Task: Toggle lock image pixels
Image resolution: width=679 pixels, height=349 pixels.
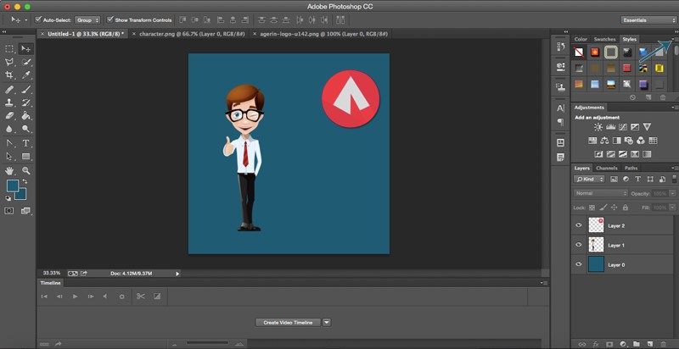Action: pos(603,208)
